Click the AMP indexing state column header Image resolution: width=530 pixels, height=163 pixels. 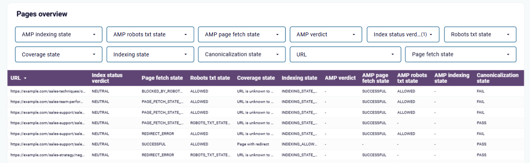tap(452, 78)
